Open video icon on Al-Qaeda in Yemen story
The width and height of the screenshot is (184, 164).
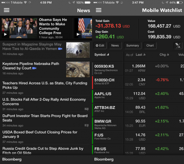pos(60,49)
